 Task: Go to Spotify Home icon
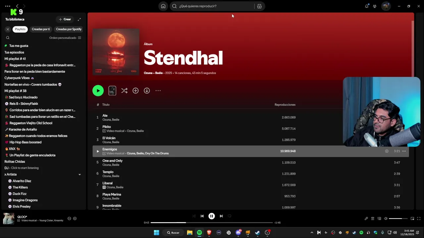tap(163, 6)
